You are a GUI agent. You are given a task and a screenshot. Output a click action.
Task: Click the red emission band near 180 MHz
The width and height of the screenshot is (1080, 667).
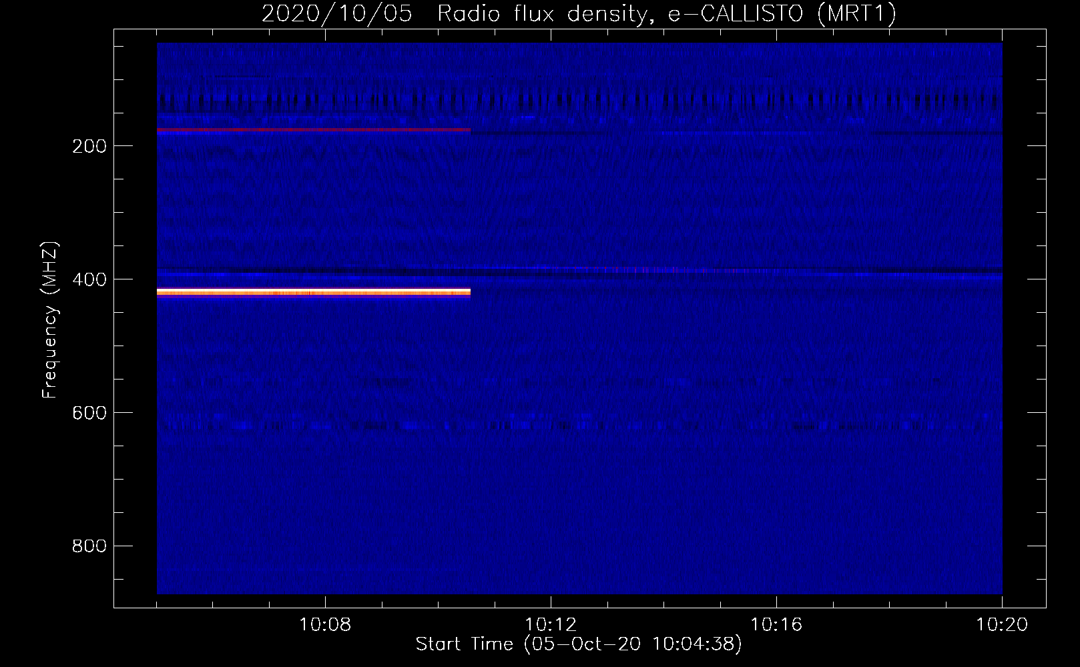314,130
